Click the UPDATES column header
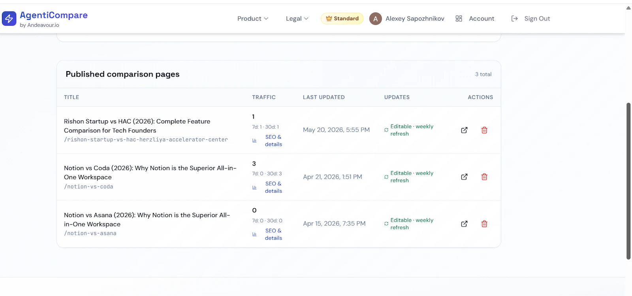The image size is (632, 296). pyautogui.click(x=397, y=97)
